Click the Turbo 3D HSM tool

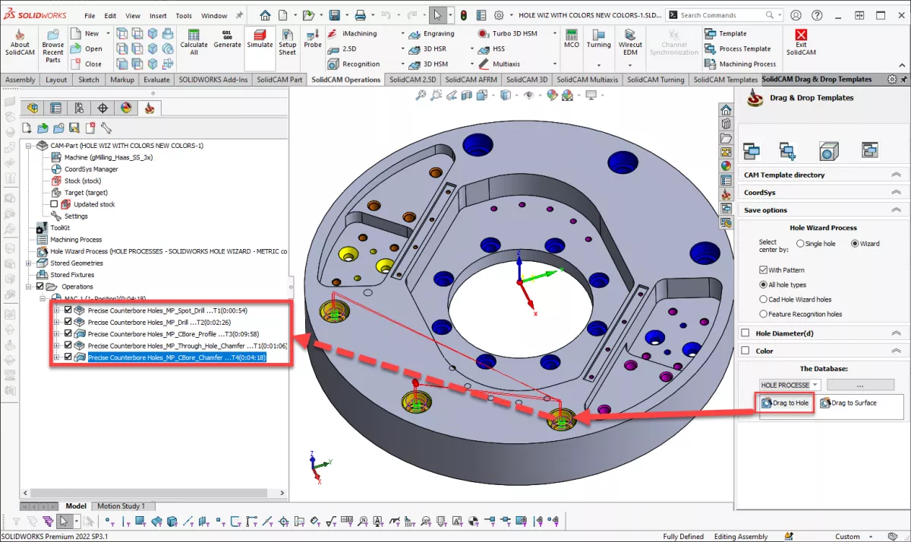coord(506,33)
